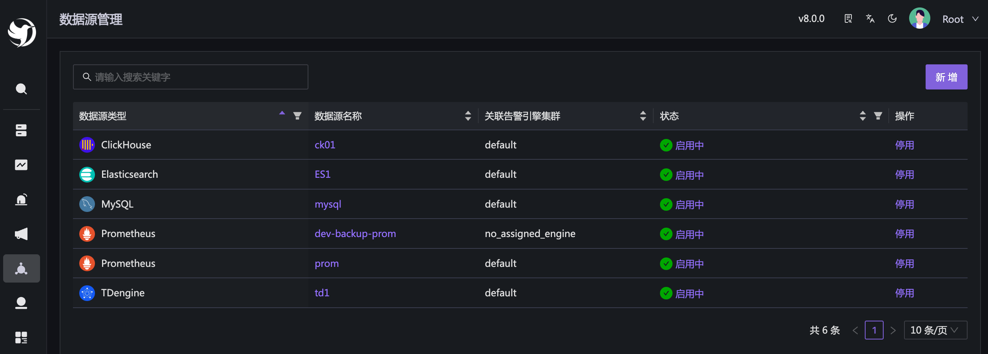This screenshot has height=354, width=988.
Task: Open the dev-backup-prom data source link
Action: tap(355, 234)
